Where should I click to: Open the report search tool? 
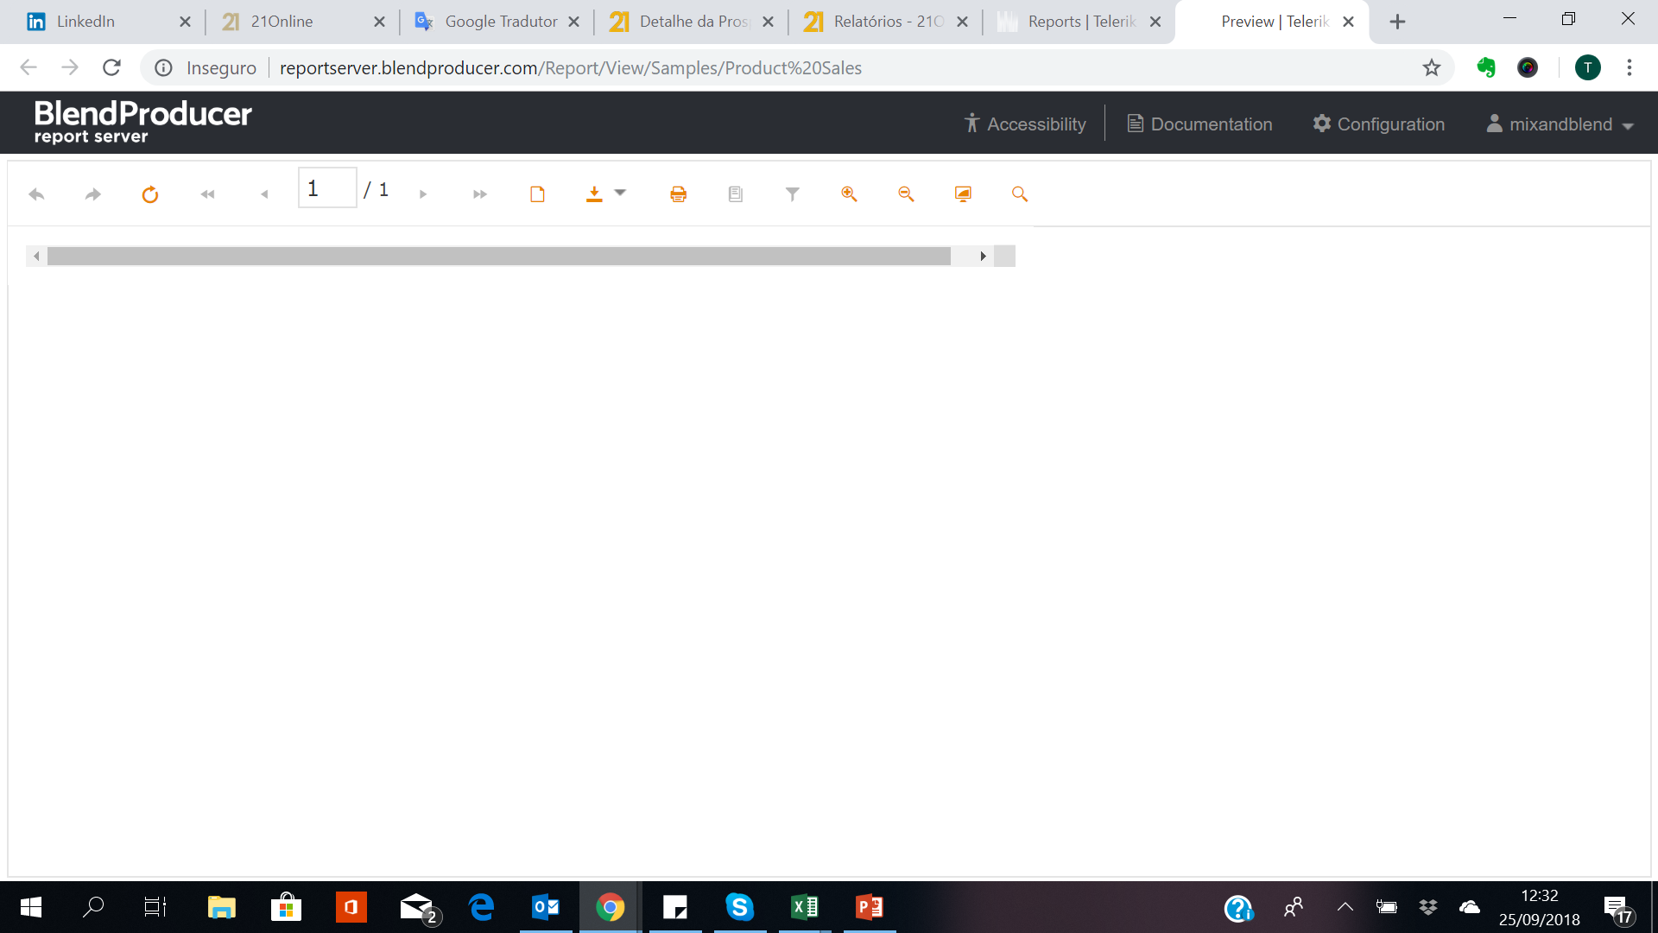click(1020, 194)
